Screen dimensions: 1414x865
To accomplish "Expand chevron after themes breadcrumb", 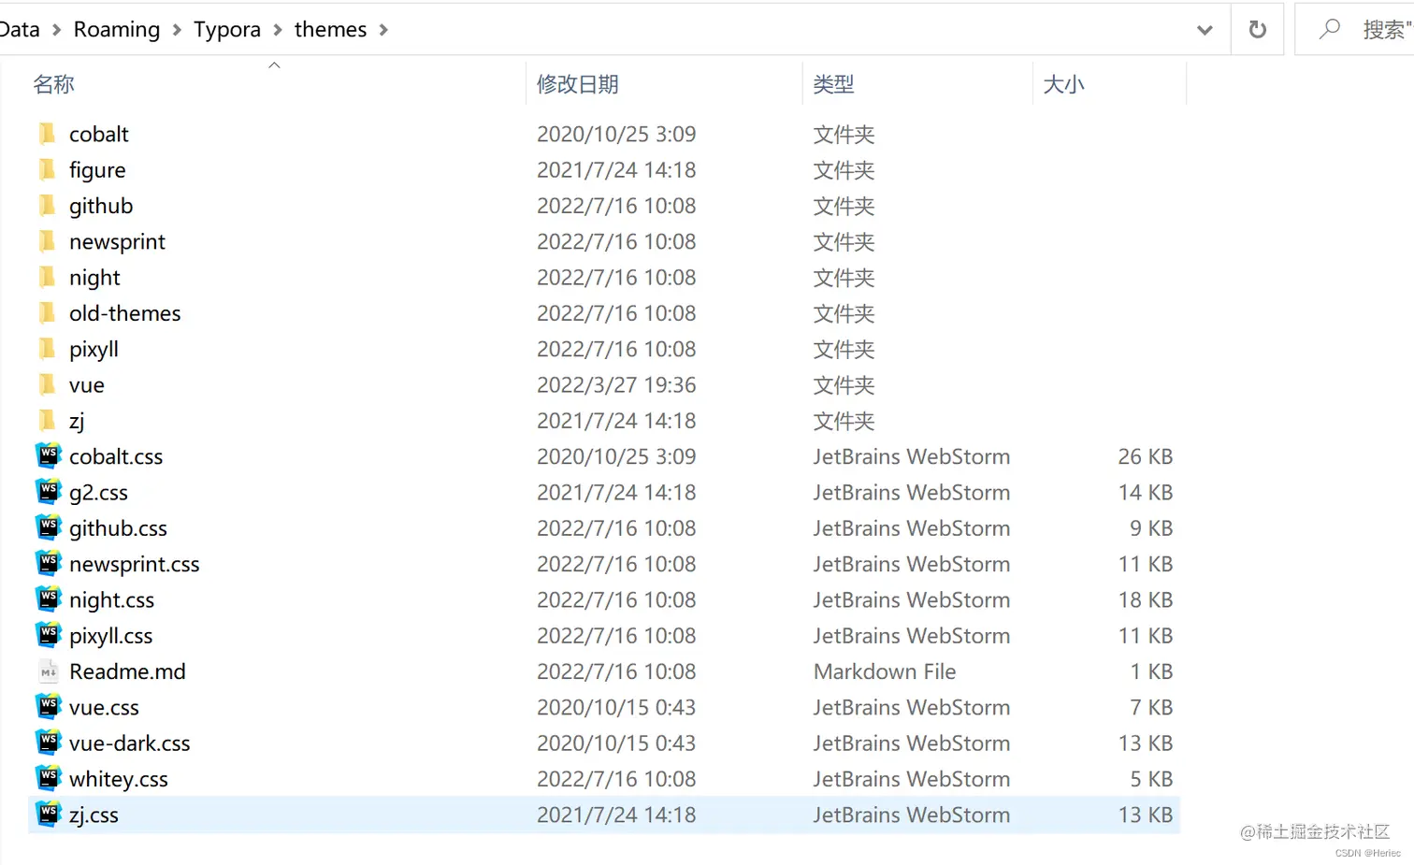I will [383, 30].
